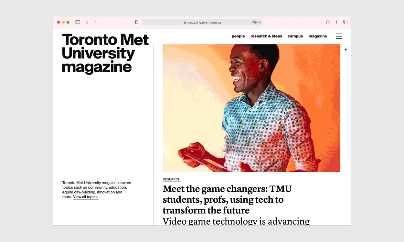Click the RESEARCH category label
This screenshot has width=404, height=242.
(x=172, y=179)
